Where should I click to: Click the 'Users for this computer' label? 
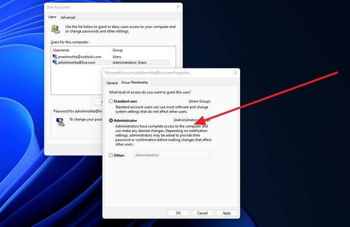(69, 42)
